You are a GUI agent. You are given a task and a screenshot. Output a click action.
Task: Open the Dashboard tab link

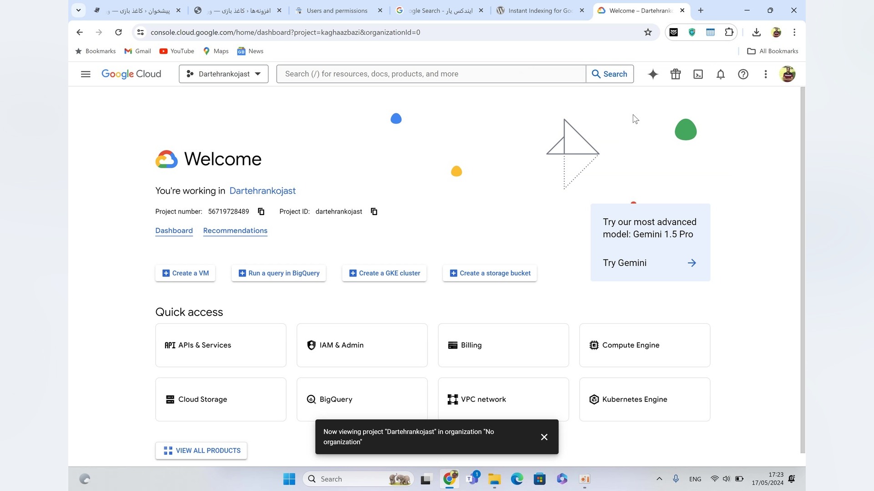coord(174,230)
